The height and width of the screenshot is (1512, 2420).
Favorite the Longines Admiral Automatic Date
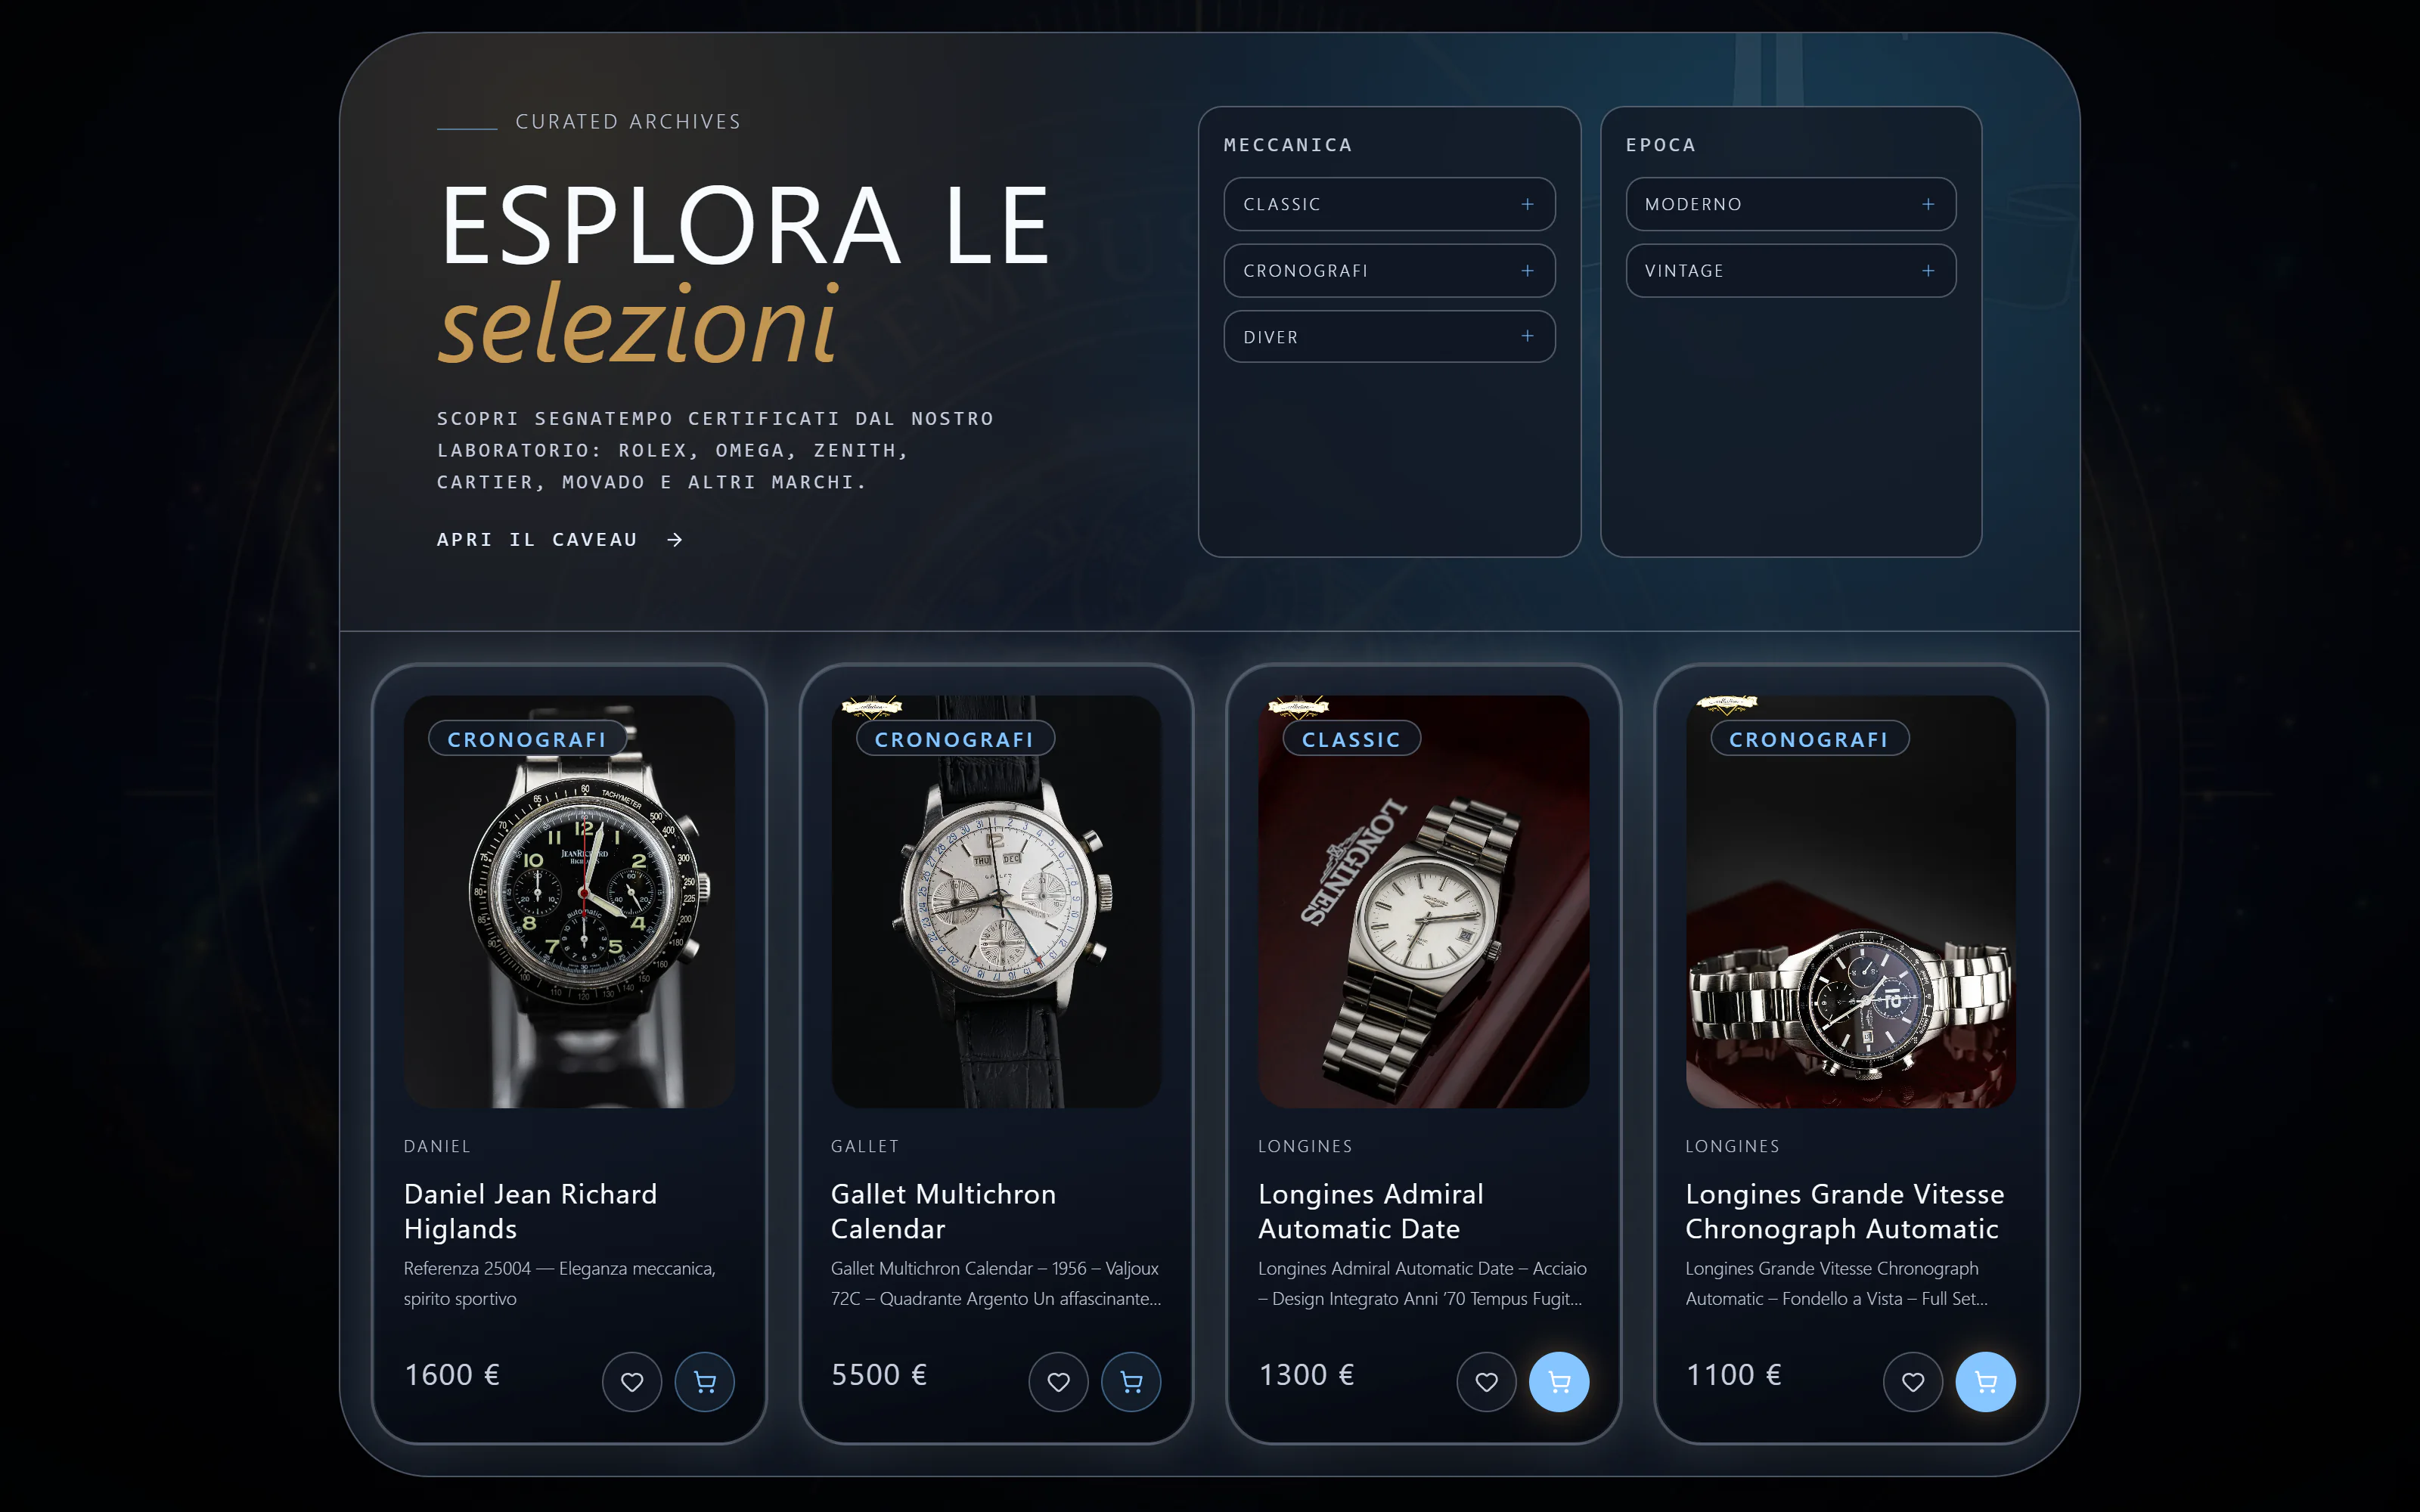1486,1381
